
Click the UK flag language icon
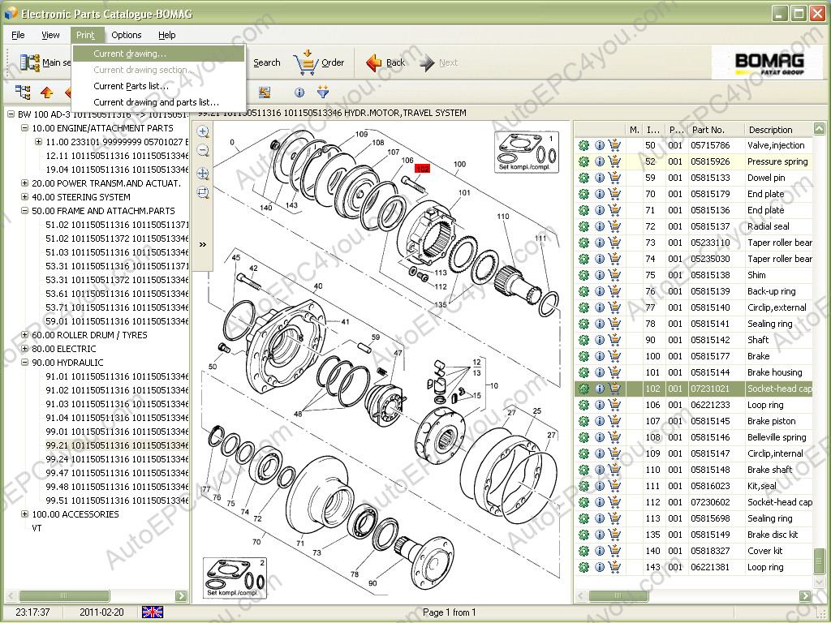152,612
